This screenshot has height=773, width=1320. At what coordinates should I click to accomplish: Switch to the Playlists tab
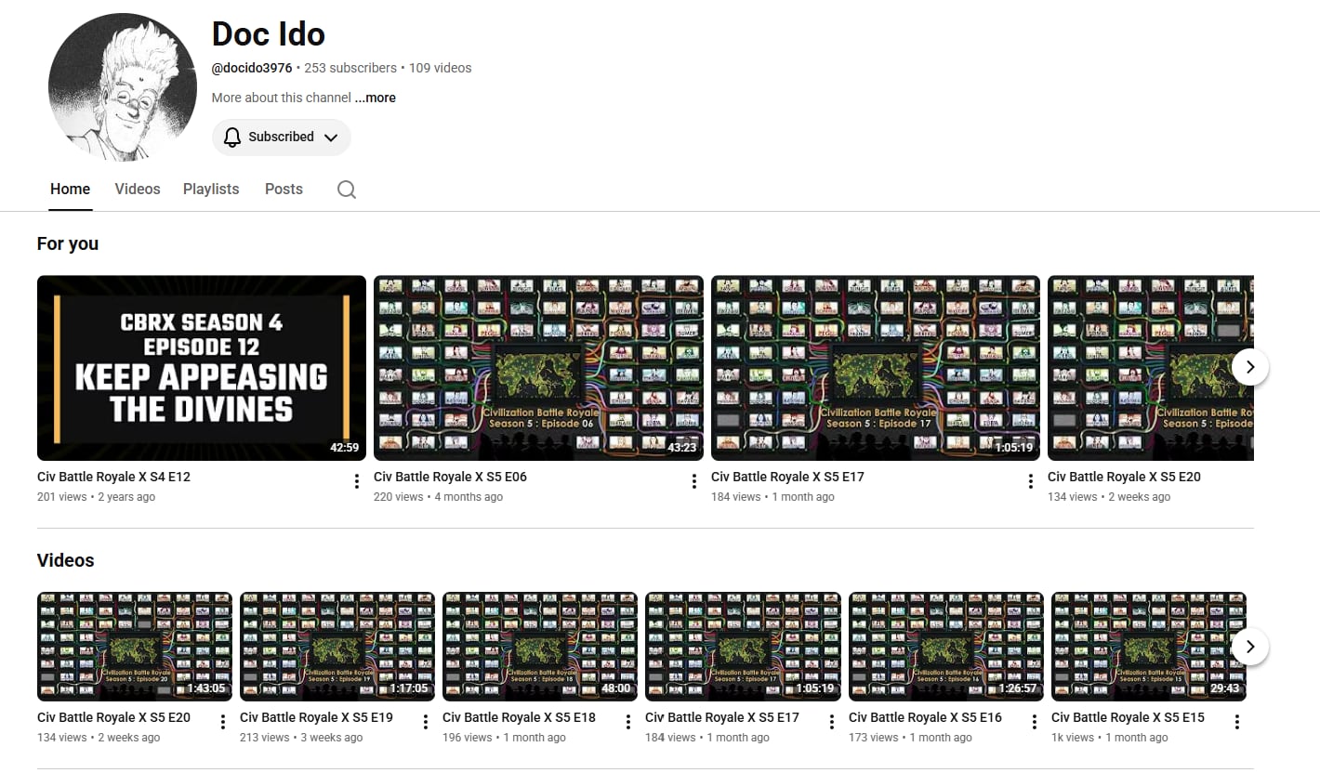[211, 189]
